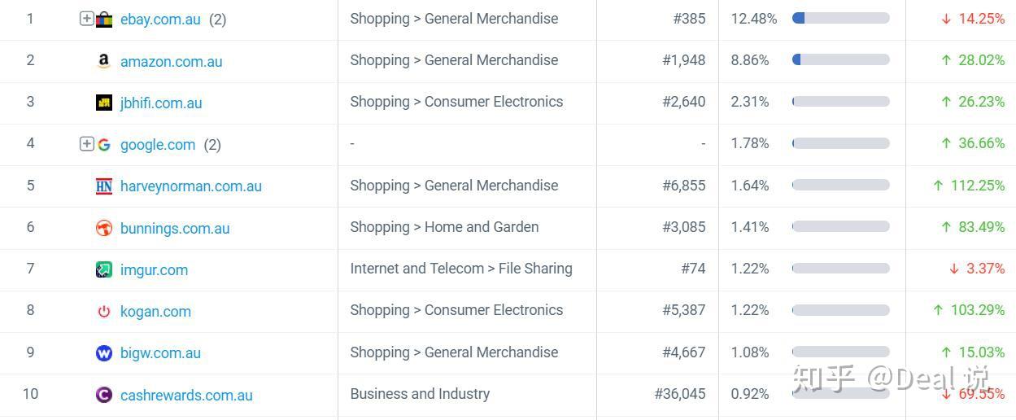Visit the bunnings.com.au site link
Screen dimensions: 1016x420
[x=175, y=228]
